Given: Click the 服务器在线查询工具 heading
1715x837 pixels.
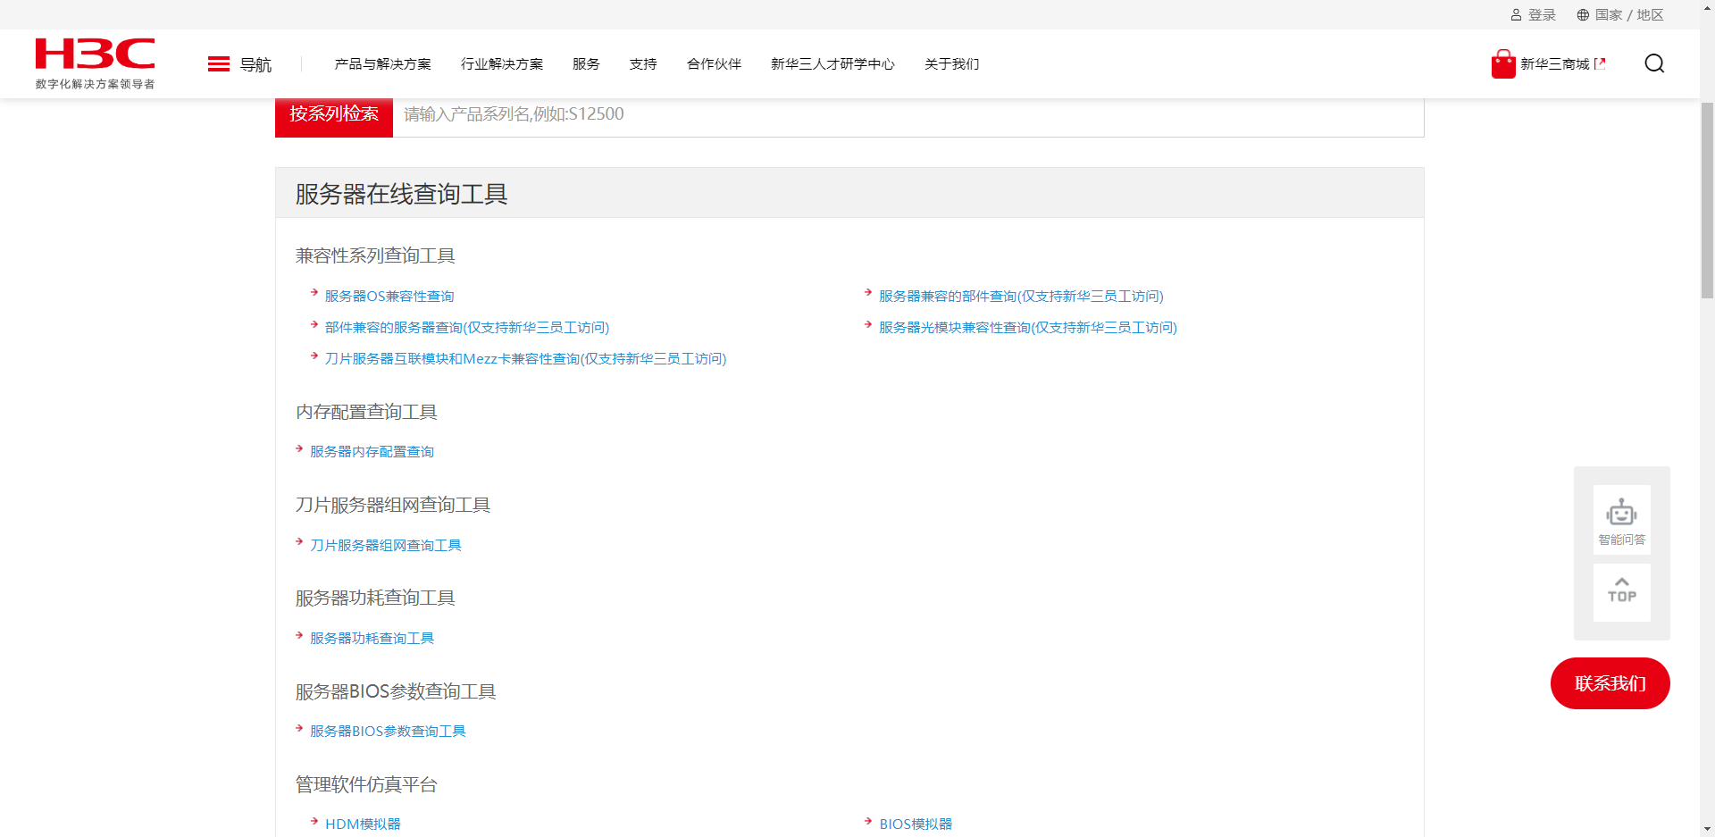Looking at the screenshot, I should pyautogui.click(x=401, y=194).
